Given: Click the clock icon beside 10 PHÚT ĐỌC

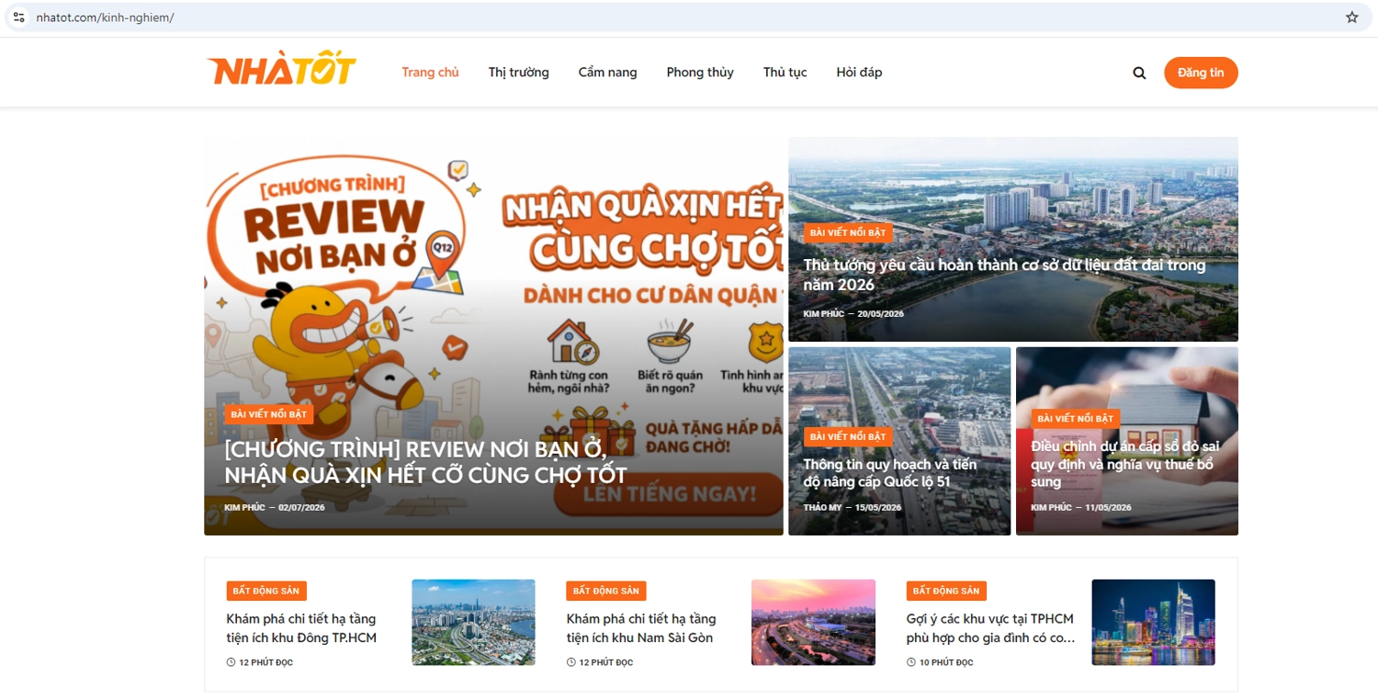Looking at the screenshot, I should click(x=910, y=662).
